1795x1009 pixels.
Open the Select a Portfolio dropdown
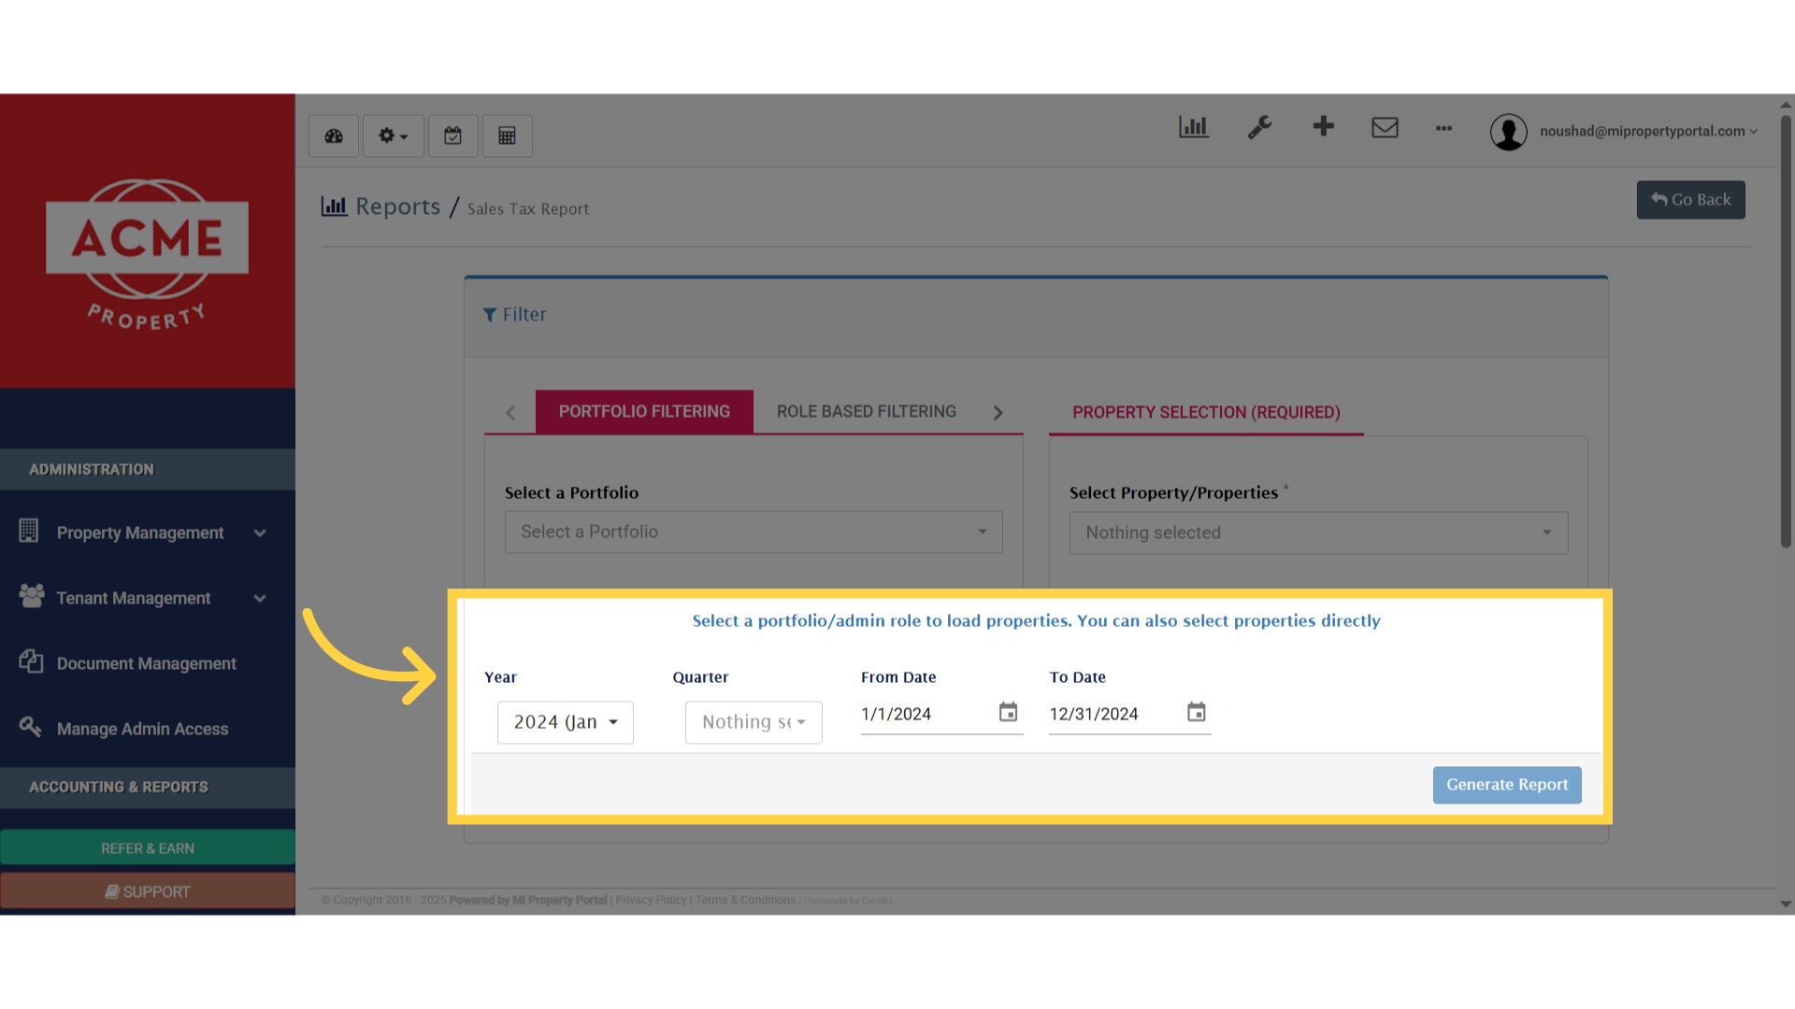point(754,532)
